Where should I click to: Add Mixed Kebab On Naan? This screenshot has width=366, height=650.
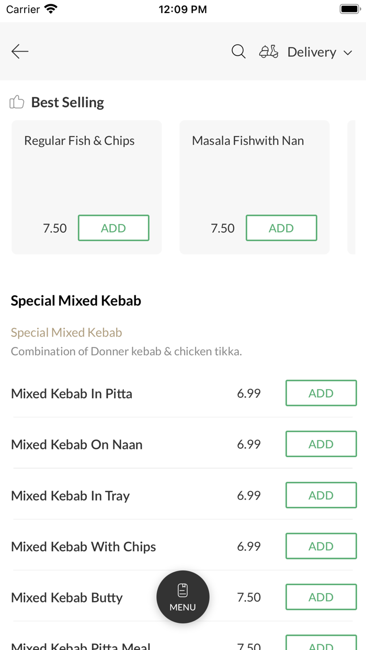pos(321,444)
